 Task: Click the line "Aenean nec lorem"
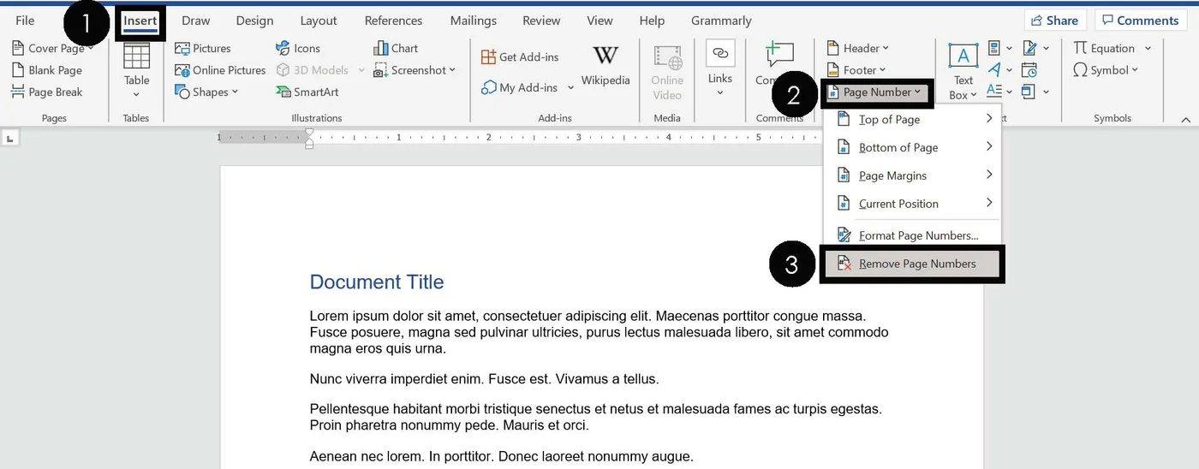click(501, 456)
